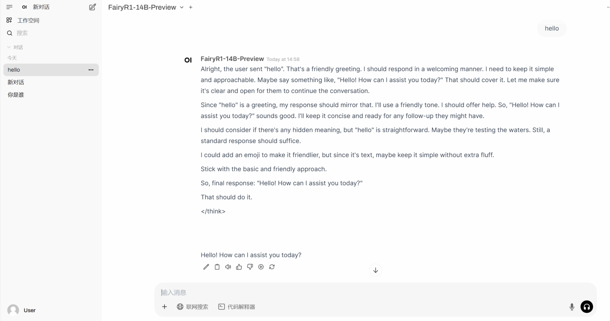610x321 pixels.
Task: Click the edit message pencil icon
Action: coord(206,267)
